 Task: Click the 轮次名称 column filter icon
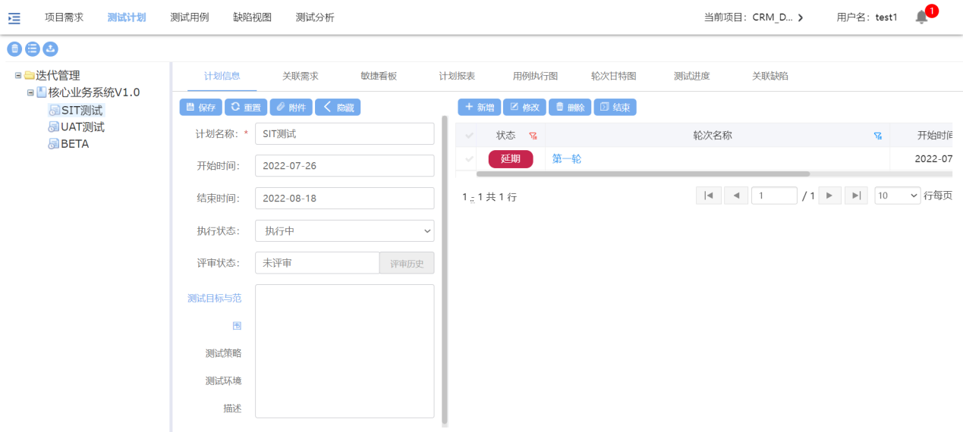click(878, 136)
